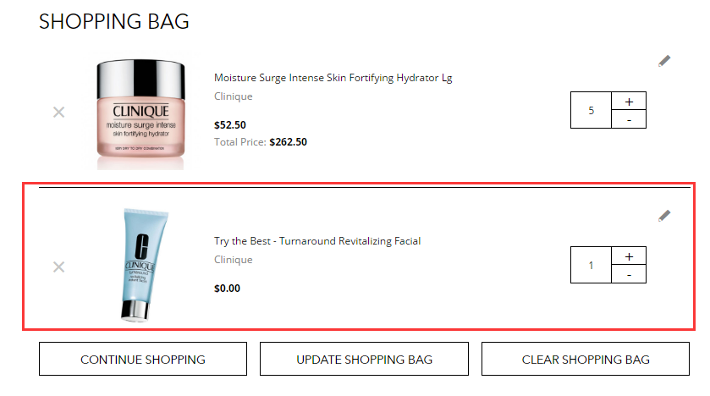Decrease quantity of Turnaround Revitalizing Facial
The height and width of the screenshot is (396, 710).
629,274
